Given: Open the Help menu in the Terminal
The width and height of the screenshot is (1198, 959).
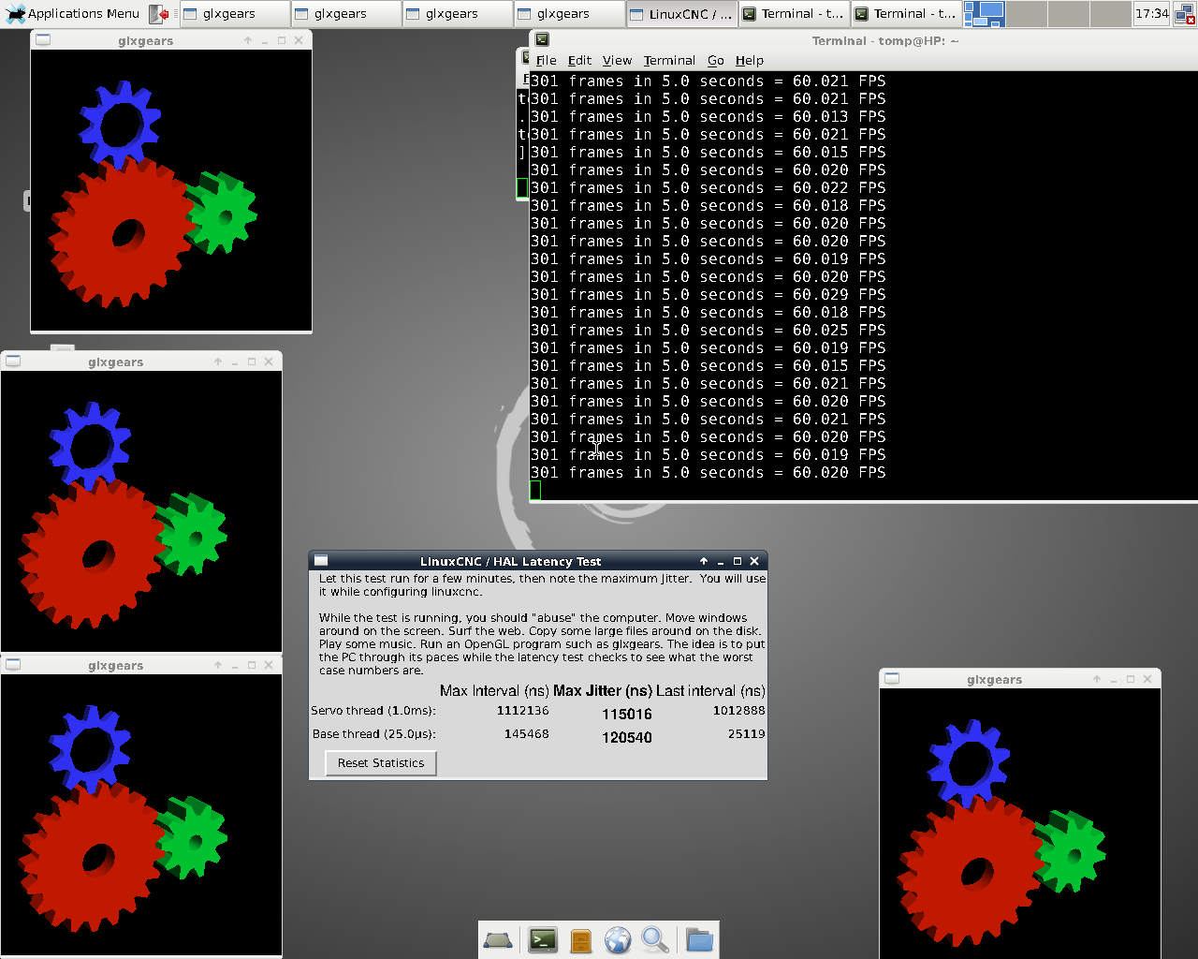Looking at the screenshot, I should [x=749, y=60].
